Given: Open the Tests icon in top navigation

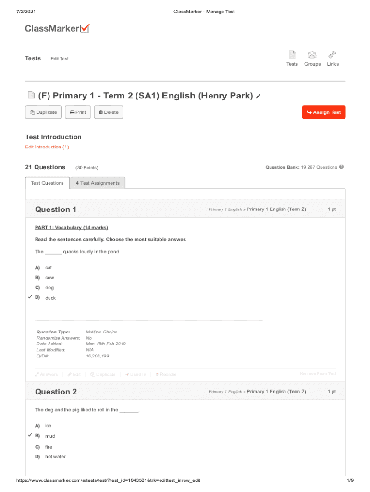Looking at the screenshot, I should (292, 58).
